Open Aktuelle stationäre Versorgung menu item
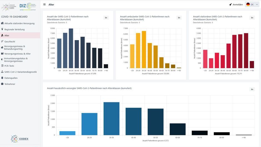 click(20, 23)
